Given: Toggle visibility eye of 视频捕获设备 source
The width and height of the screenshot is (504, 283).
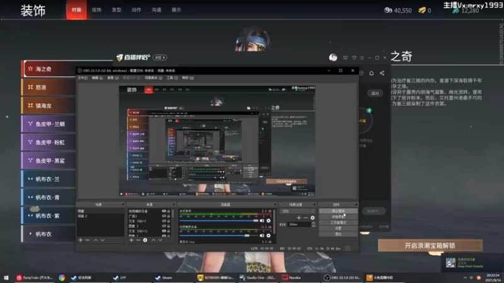Looking at the screenshot, I should (x=164, y=211).
